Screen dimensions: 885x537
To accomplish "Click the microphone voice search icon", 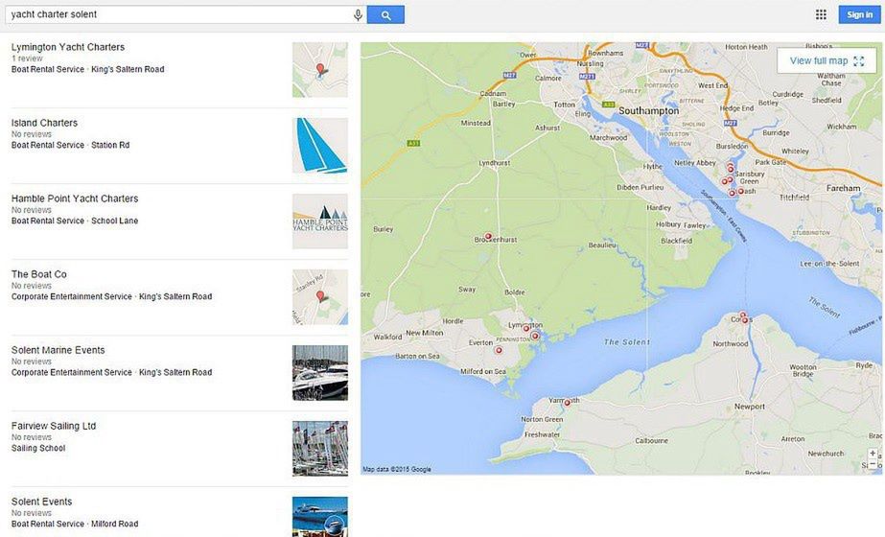I will point(359,14).
